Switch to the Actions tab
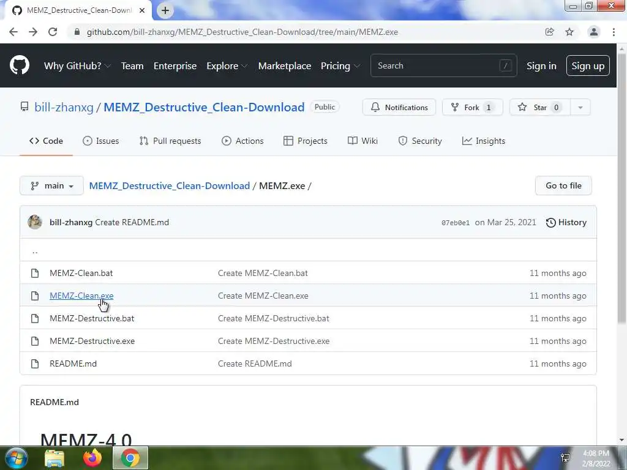The height and width of the screenshot is (470, 627). click(x=242, y=141)
